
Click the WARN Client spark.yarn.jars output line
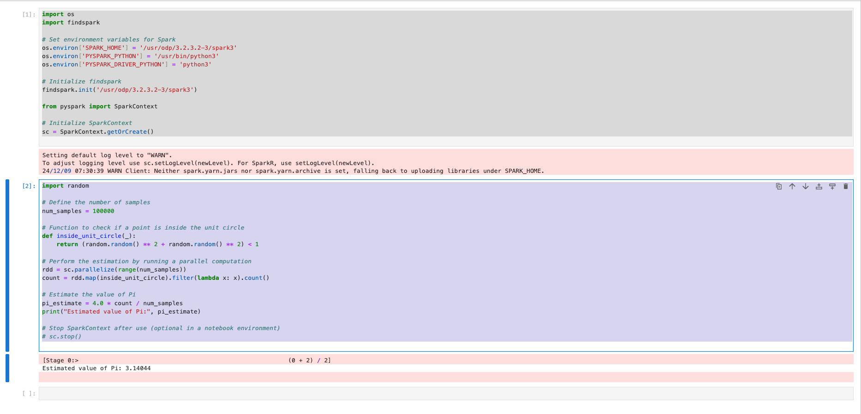coord(293,171)
